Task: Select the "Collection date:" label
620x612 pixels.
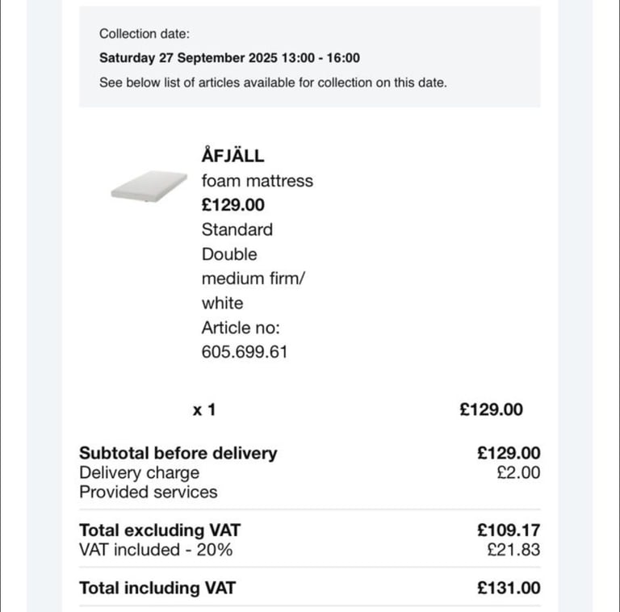Action: coord(144,34)
